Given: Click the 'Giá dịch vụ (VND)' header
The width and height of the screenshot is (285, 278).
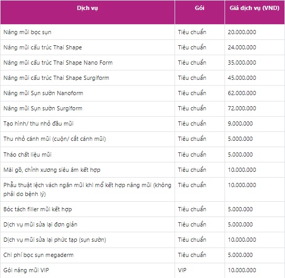Looking at the screenshot, I should (x=255, y=8).
